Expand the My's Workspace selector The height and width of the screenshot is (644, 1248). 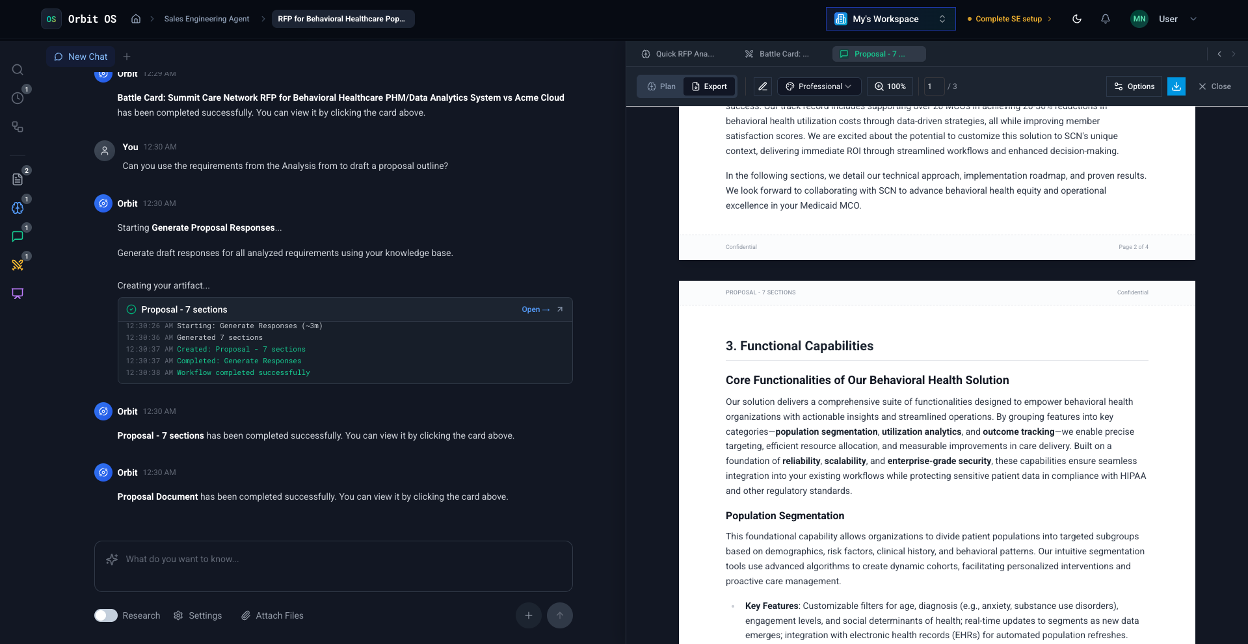click(x=890, y=19)
